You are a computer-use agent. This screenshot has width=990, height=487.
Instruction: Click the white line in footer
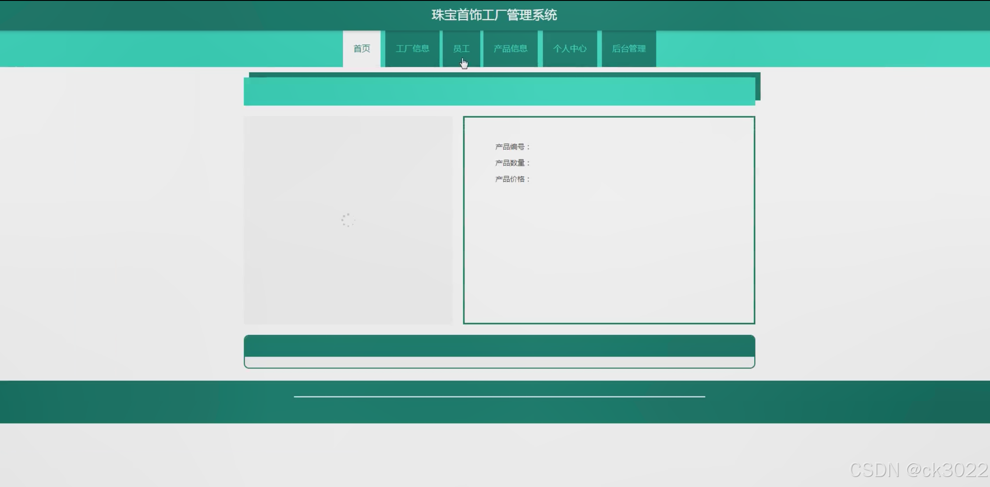coord(499,397)
